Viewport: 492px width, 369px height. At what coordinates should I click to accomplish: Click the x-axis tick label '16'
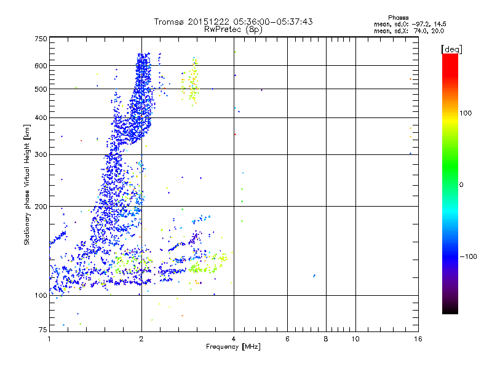point(418,339)
